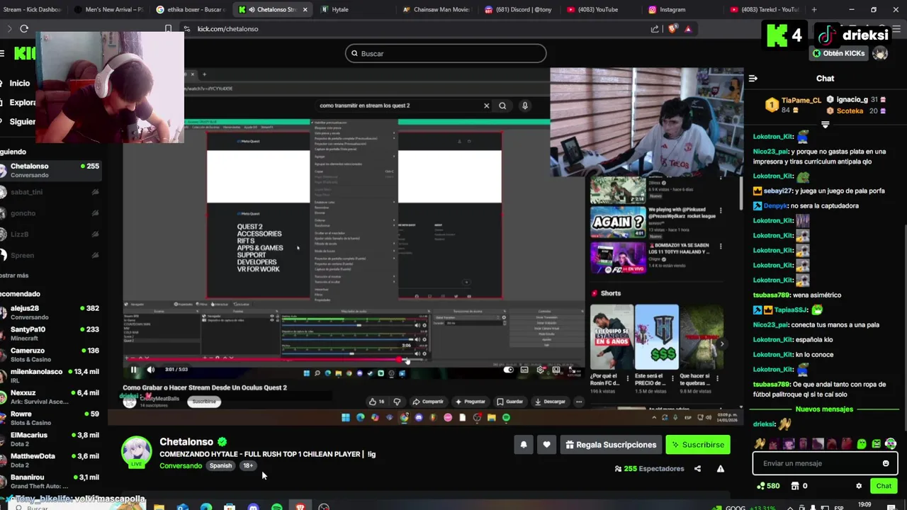This screenshot has height=510, width=907.
Task: Reload the browser page
Action: pyautogui.click(x=24, y=29)
